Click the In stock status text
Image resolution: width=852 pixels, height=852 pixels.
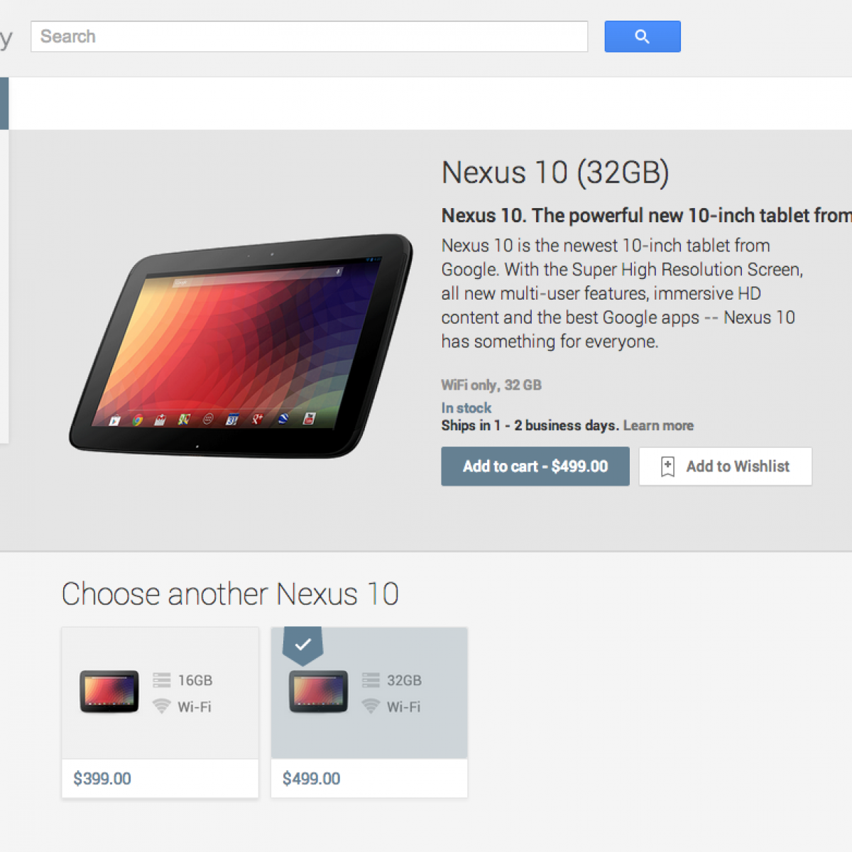click(466, 408)
